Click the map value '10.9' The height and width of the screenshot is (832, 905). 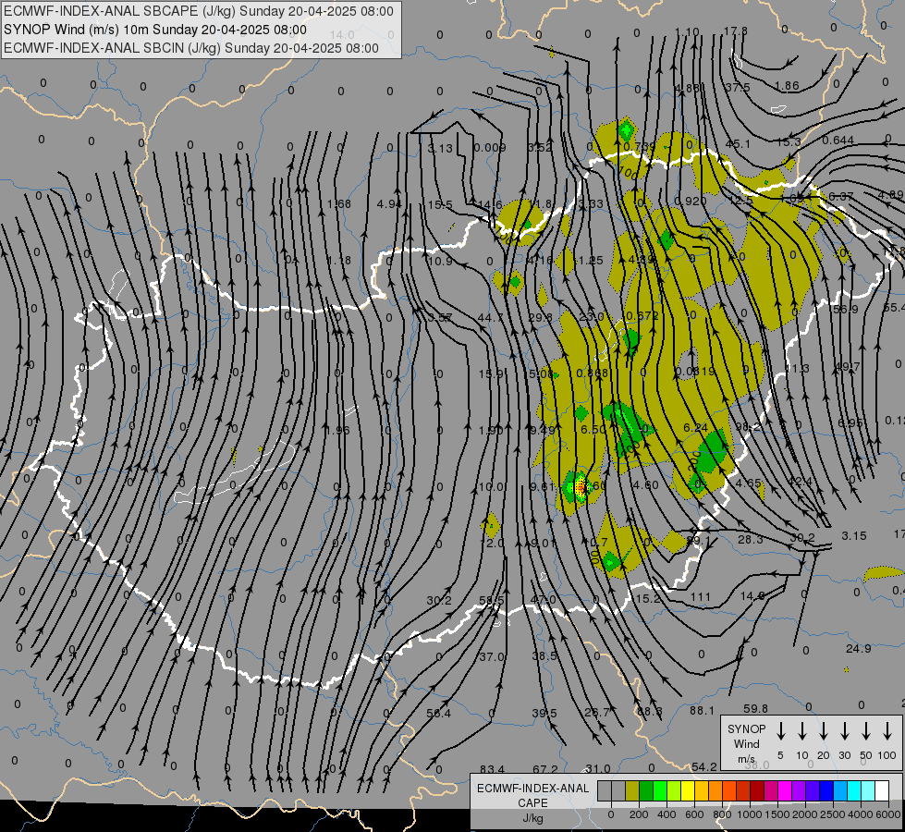click(440, 261)
